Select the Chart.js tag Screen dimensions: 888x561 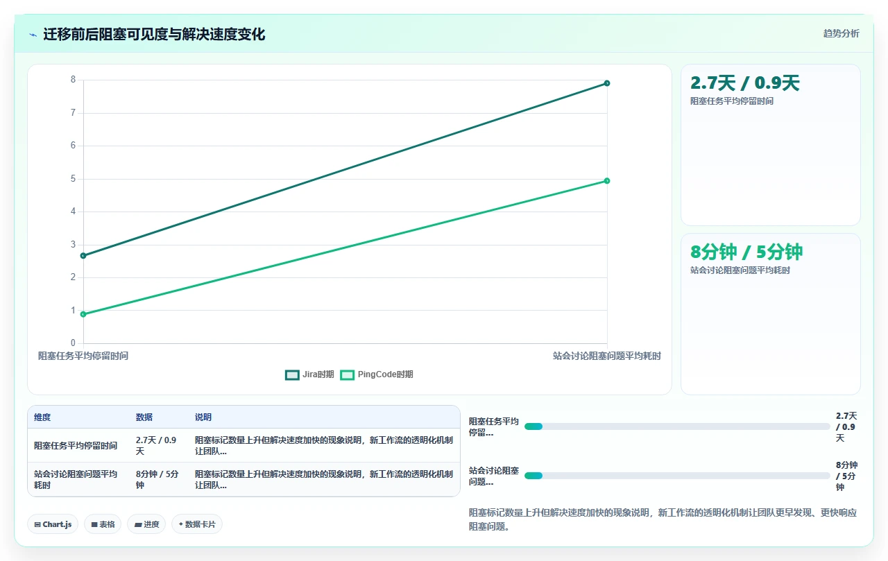pos(53,524)
